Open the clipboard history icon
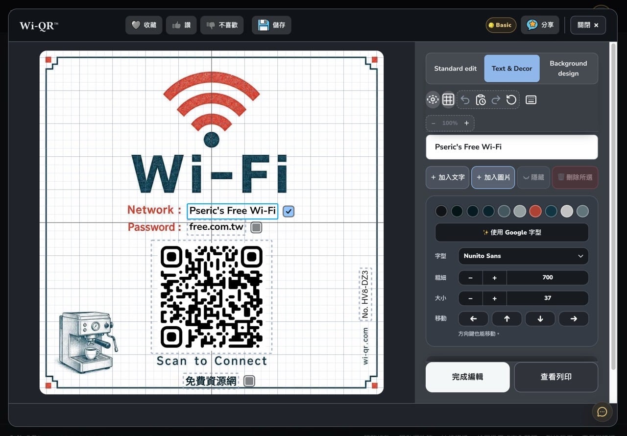The image size is (627, 436). click(481, 100)
